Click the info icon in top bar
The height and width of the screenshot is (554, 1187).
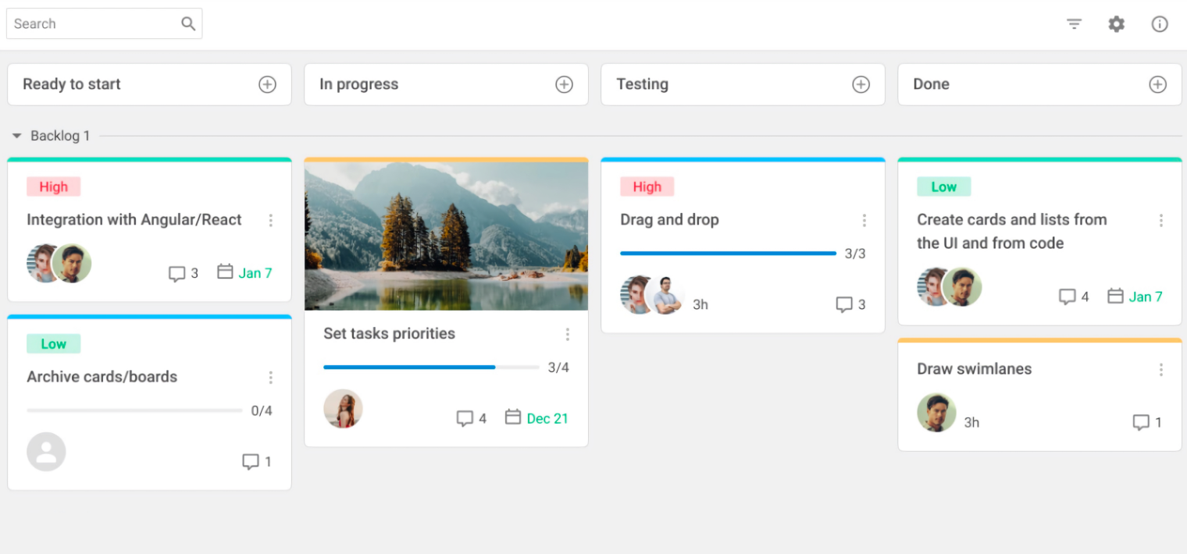[x=1160, y=24]
